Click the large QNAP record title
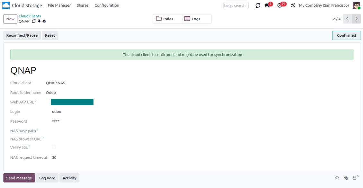 (23, 71)
